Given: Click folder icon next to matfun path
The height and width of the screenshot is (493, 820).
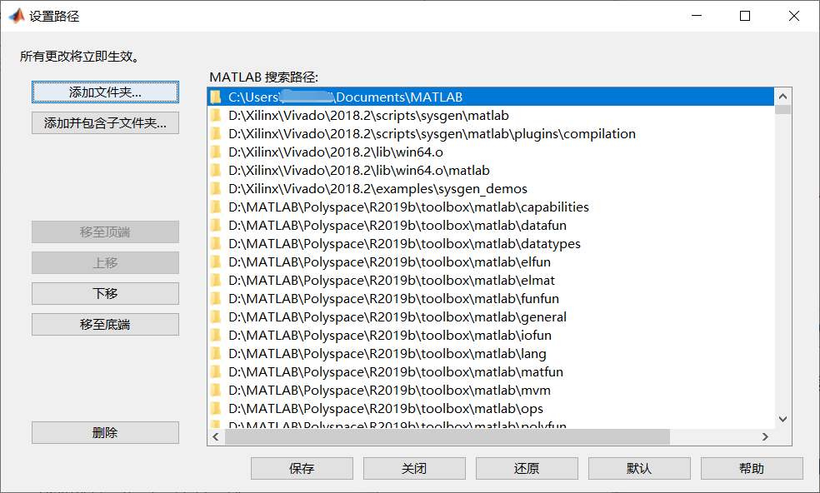Looking at the screenshot, I should coord(216,371).
